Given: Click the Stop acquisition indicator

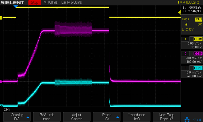Looking at the screenshot, I should point(35,2).
